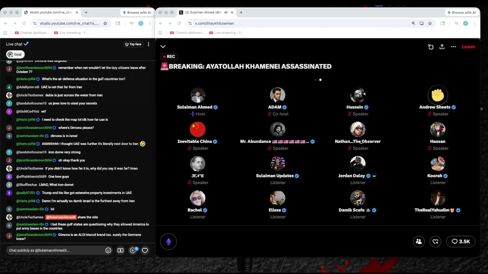Open emoji picker in chat input

click(108, 250)
